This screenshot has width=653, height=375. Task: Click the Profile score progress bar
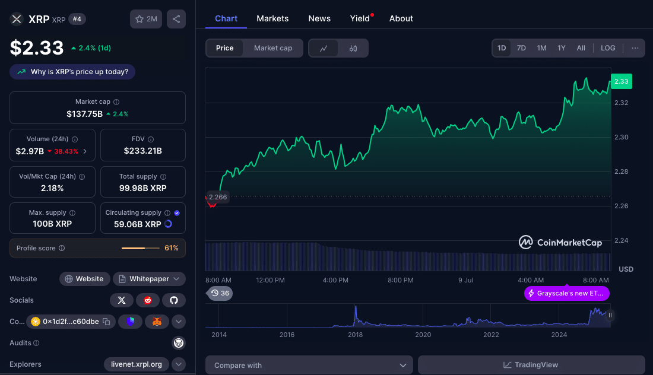pyautogui.click(x=140, y=248)
